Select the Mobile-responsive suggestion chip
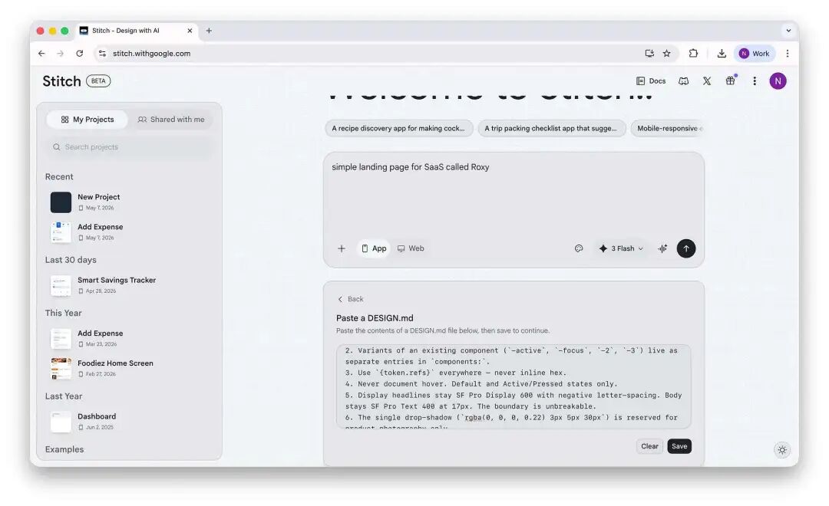This screenshot has width=829, height=506. (667, 128)
